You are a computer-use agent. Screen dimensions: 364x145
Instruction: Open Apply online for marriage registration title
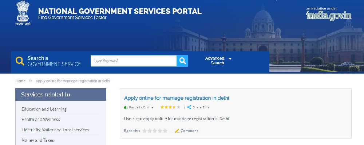[x=177, y=98]
